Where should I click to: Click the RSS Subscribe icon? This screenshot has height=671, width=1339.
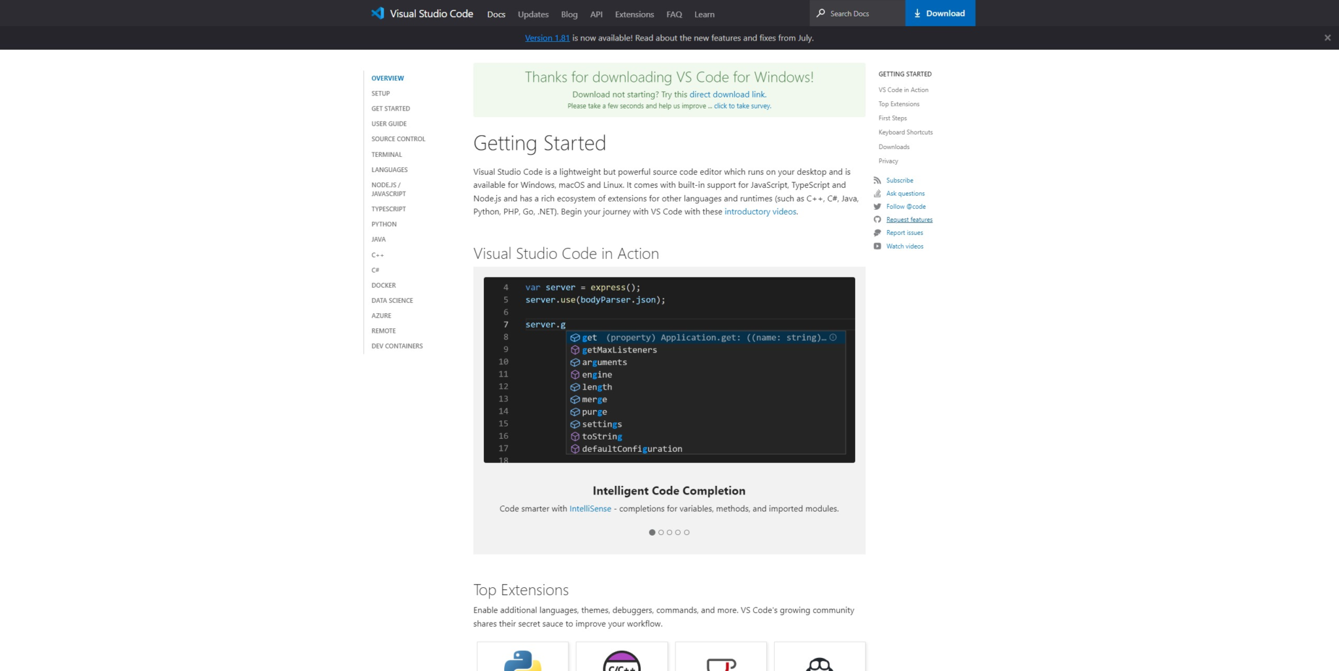[x=877, y=180]
